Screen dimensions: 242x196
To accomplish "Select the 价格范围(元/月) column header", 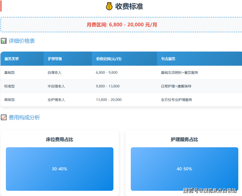I will 109,59.
